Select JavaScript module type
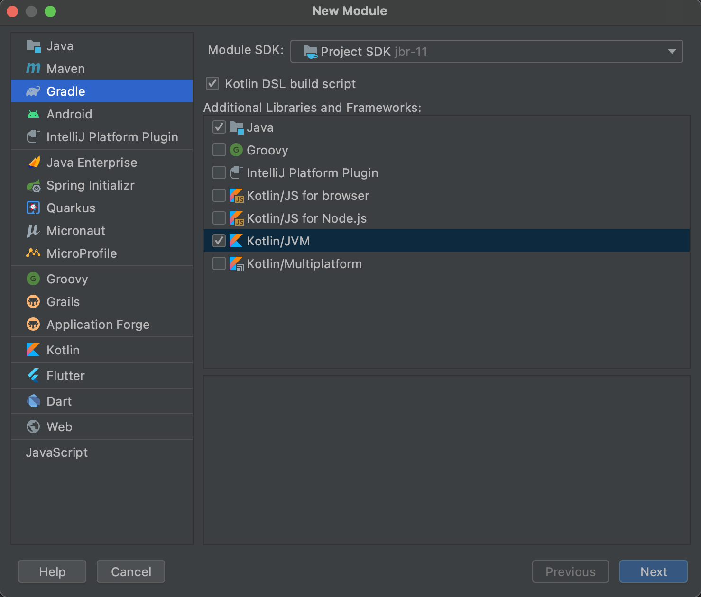Screen dimensions: 701x597 [102, 452]
